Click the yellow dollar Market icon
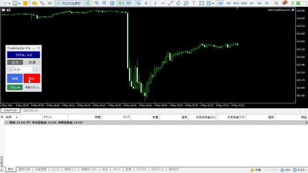 (26, 3)
